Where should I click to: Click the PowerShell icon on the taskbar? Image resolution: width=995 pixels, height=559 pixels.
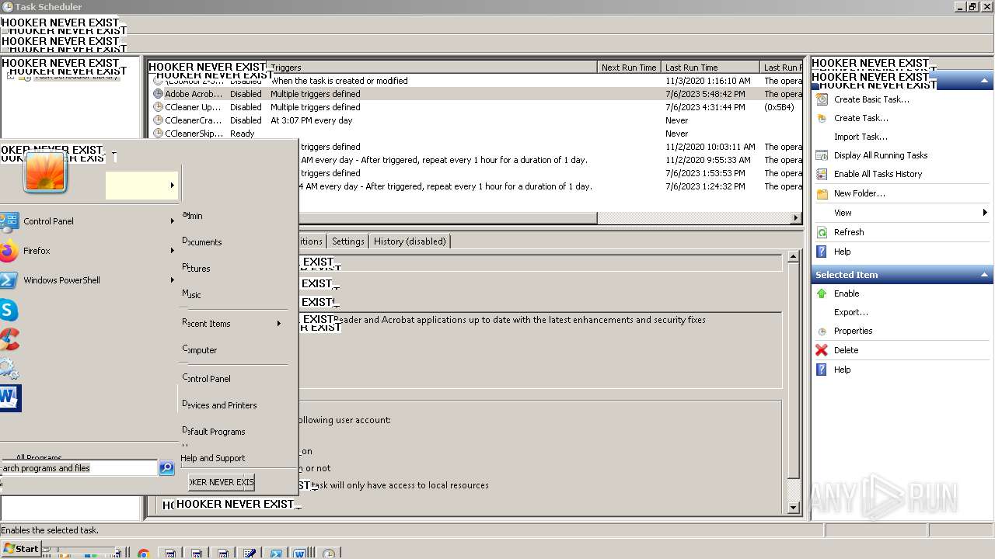[x=275, y=553]
